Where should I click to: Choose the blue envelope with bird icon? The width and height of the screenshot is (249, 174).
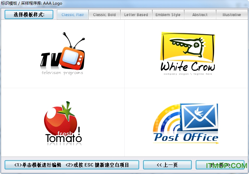(200, 117)
